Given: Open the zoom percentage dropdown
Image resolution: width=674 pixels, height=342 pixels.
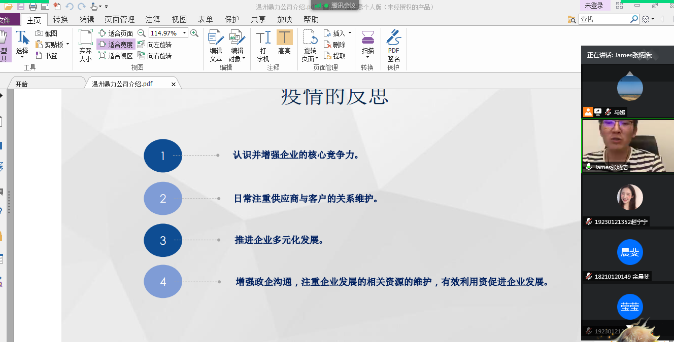Looking at the screenshot, I should [x=184, y=33].
